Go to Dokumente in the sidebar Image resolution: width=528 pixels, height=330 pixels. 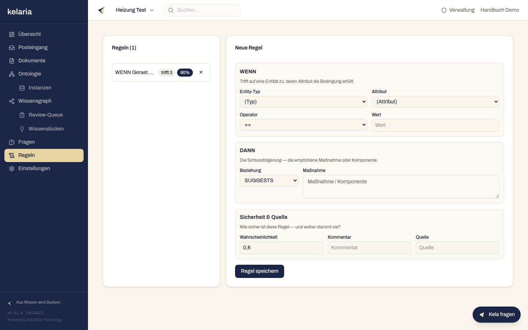44,61
